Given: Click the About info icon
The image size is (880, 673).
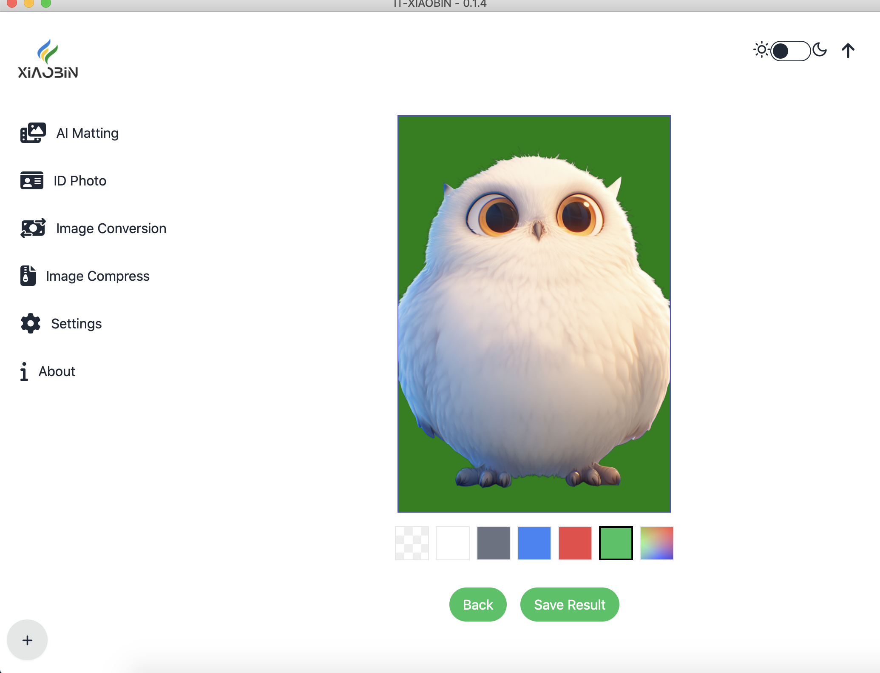Looking at the screenshot, I should 24,371.
